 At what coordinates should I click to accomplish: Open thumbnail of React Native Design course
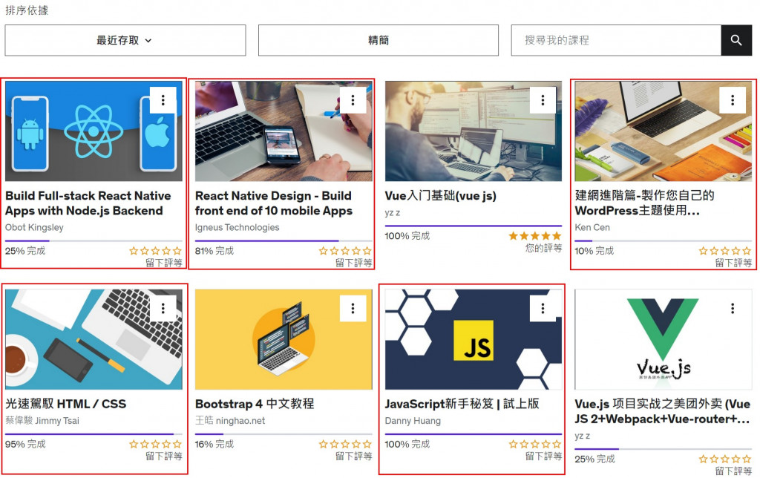pos(284,131)
